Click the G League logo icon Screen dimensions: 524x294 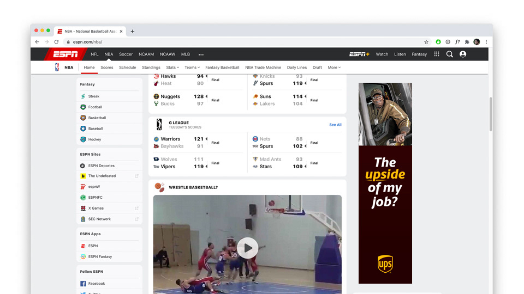(159, 125)
